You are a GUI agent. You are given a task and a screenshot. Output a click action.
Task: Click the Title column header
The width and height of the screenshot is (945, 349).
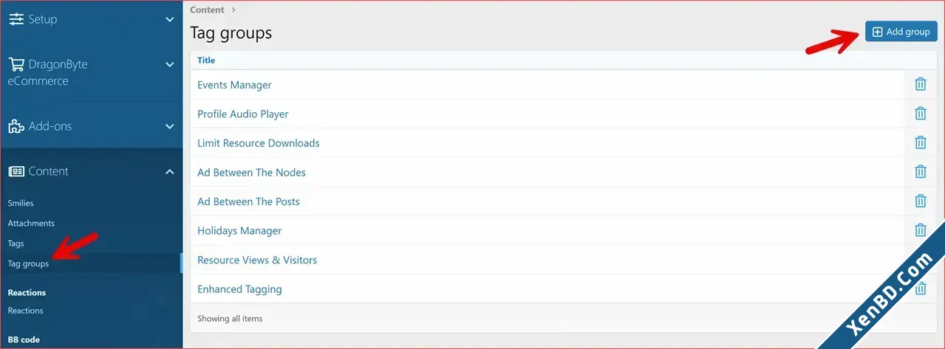[x=206, y=60]
